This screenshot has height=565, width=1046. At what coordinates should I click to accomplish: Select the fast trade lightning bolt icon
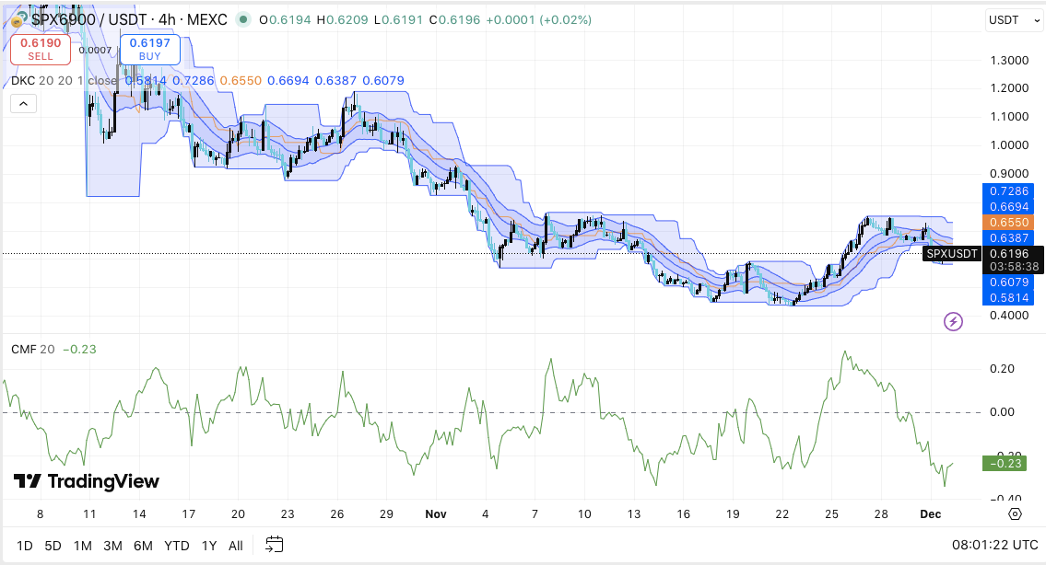(952, 321)
